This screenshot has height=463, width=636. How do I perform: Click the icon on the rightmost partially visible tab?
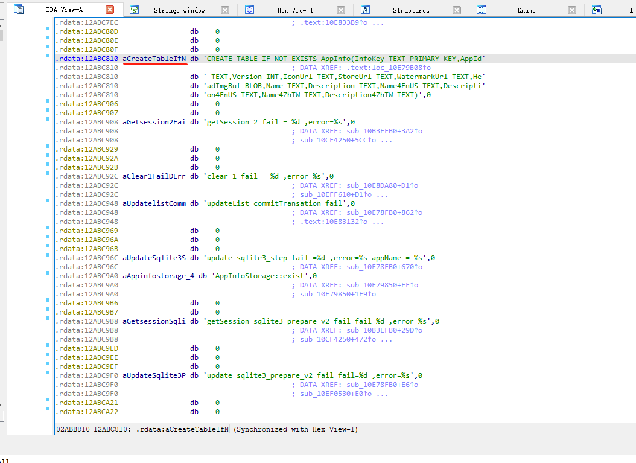(x=596, y=10)
